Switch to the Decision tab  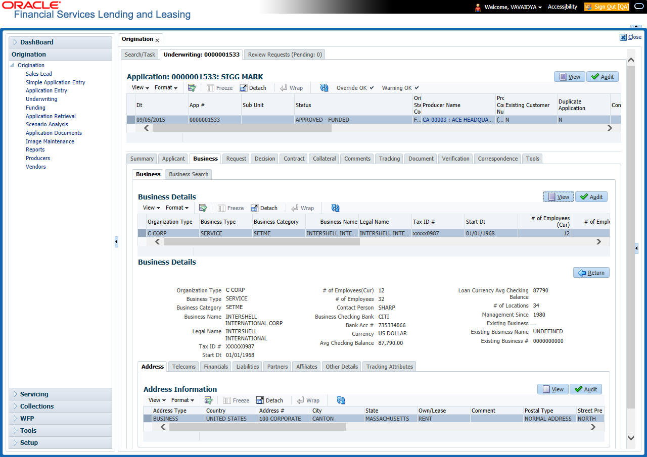(265, 159)
